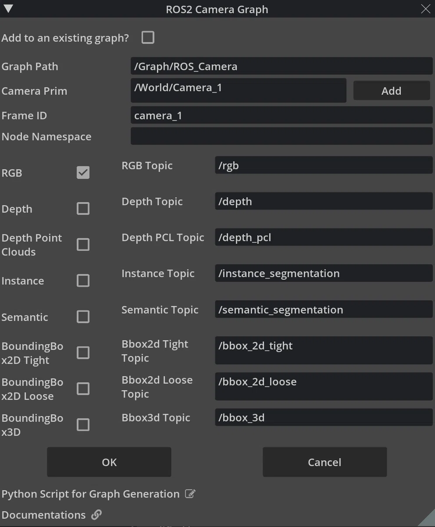Open the Python script edit icon

(x=190, y=494)
